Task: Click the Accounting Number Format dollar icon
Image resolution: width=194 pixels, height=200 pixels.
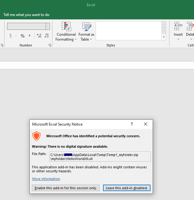Action: click(10, 36)
